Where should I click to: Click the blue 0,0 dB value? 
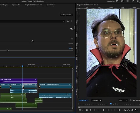click(70, 48)
